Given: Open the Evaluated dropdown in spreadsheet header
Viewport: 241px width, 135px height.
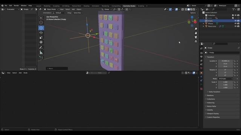Looking at the screenshot, I should coord(13,9).
